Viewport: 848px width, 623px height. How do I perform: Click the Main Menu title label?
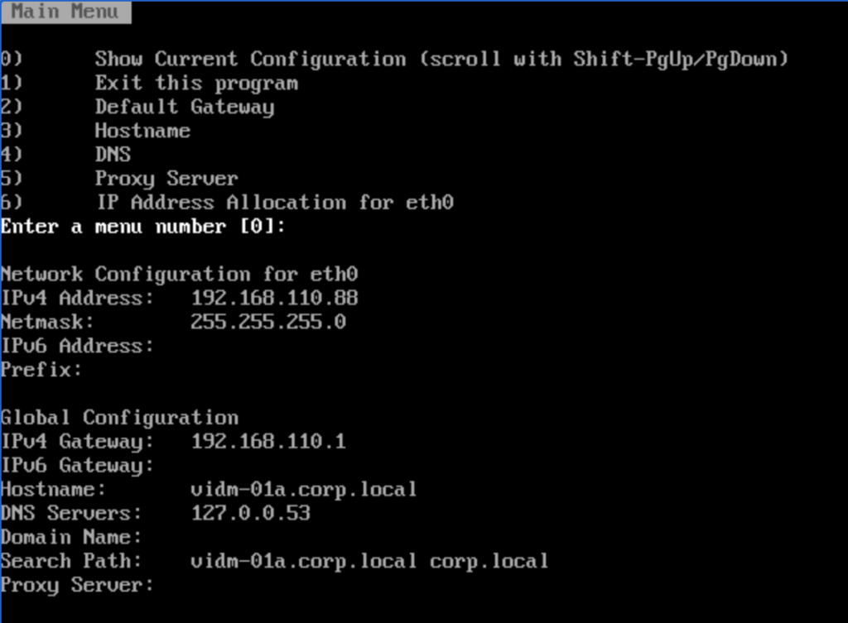tap(65, 12)
